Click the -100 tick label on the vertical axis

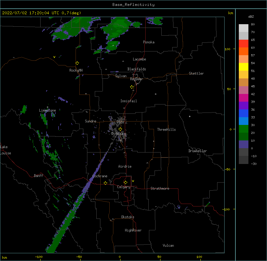pos(226,209)
